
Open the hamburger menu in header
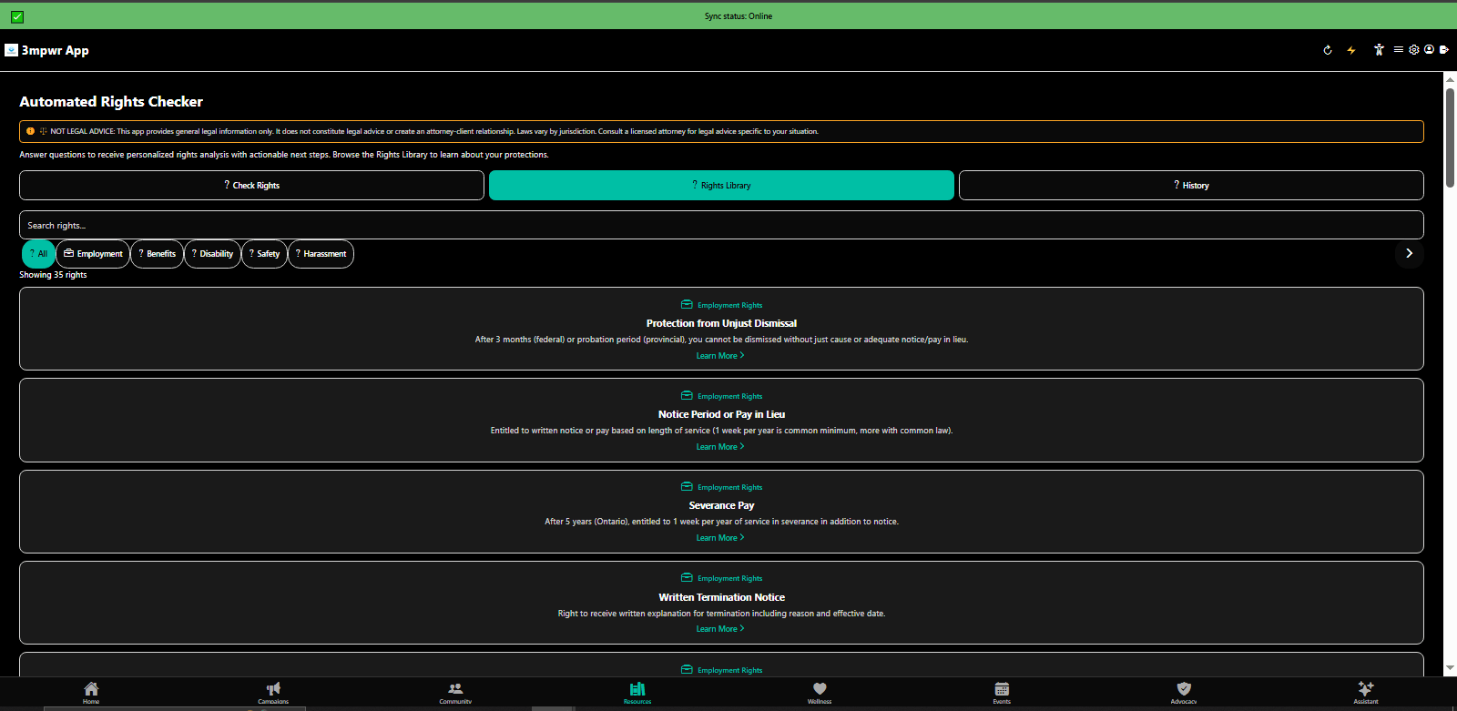pyautogui.click(x=1399, y=50)
